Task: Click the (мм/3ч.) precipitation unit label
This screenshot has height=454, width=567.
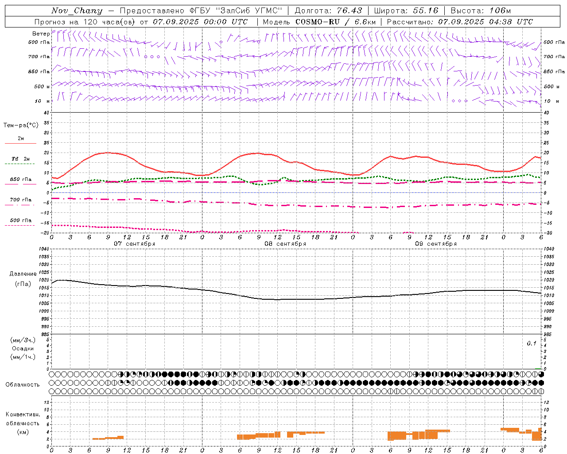Action: (x=23, y=340)
